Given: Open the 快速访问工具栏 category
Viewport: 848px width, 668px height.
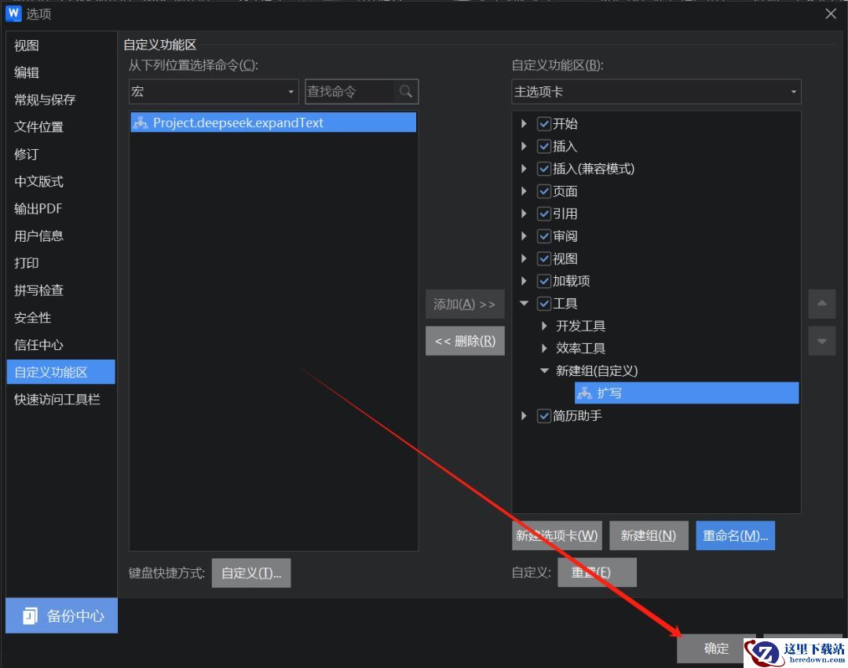Looking at the screenshot, I should click(57, 400).
